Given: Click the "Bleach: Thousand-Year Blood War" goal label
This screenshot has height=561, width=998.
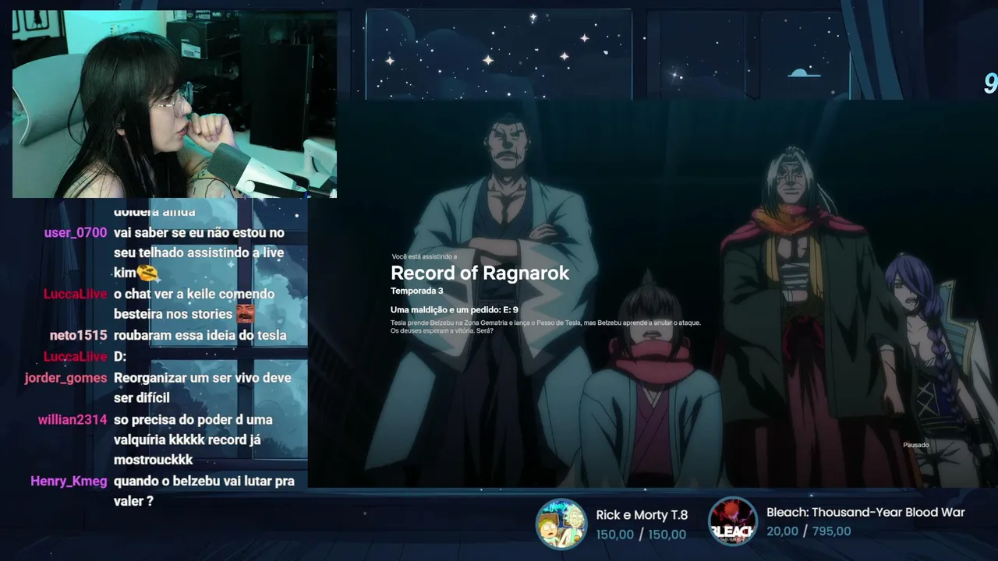Looking at the screenshot, I should tap(865, 513).
